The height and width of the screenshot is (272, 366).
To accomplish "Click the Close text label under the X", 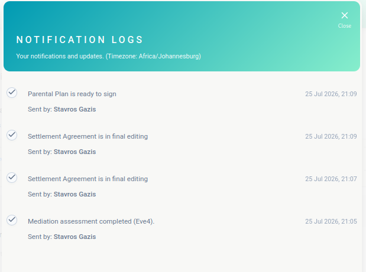I will [345, 26].
